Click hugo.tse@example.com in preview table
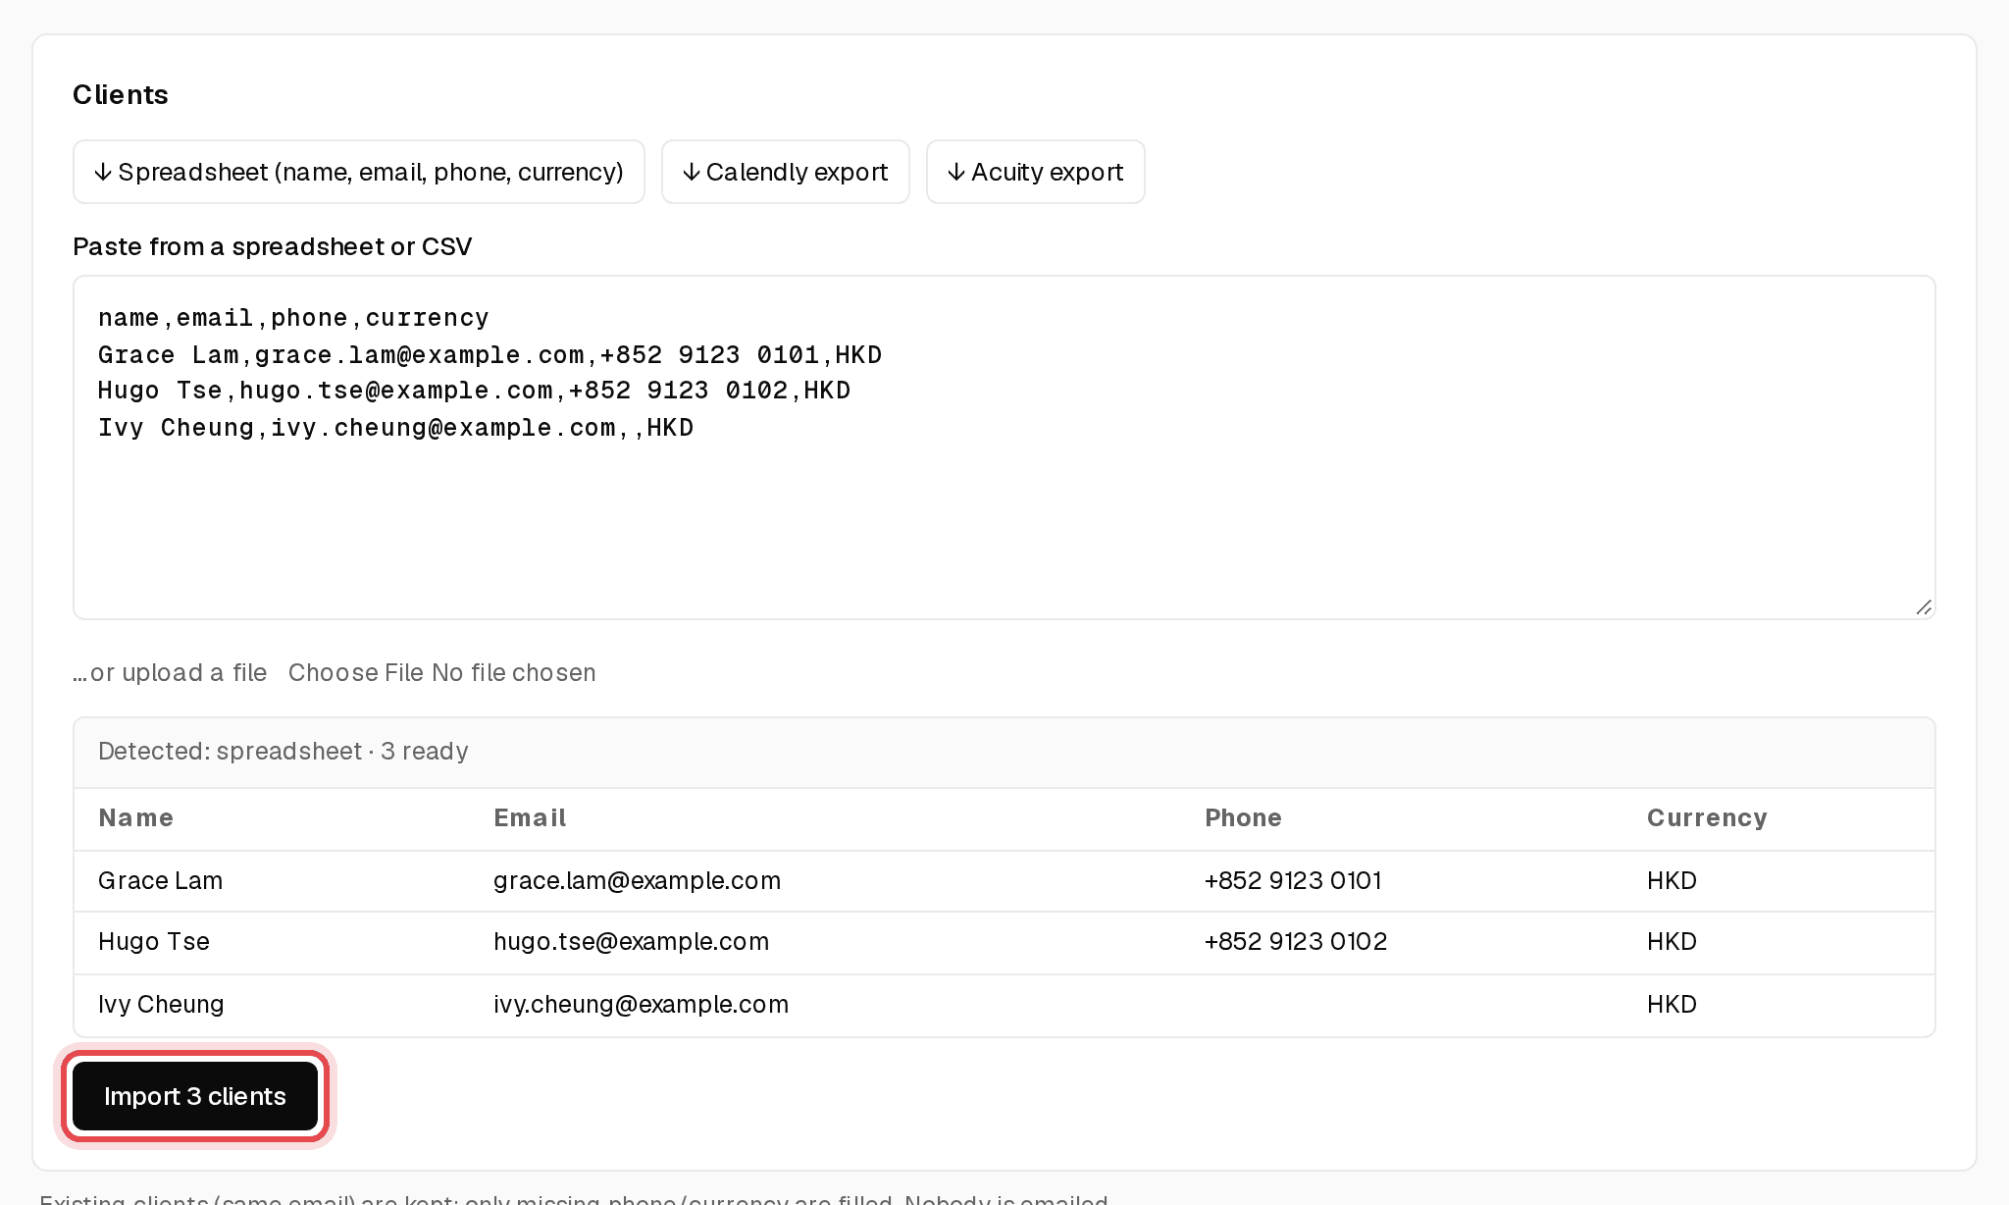2009x1205 pixels. tap(631, 942)
